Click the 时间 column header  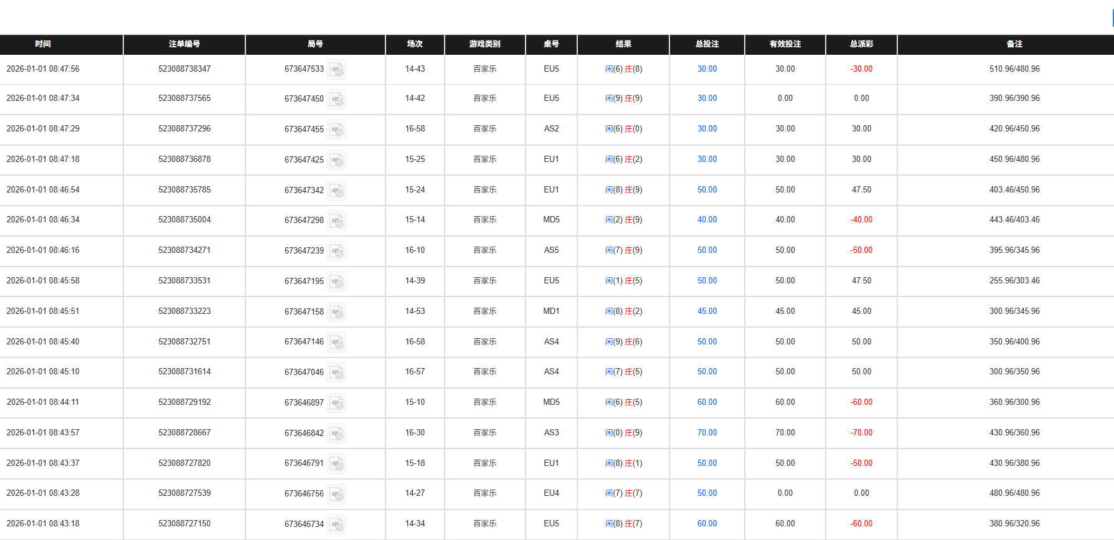pos(43,44)
